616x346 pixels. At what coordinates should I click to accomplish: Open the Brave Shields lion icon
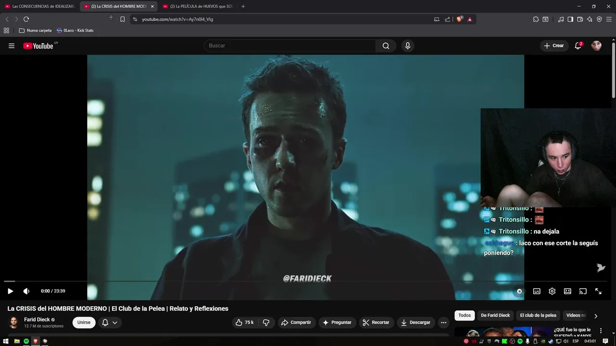click(x=460, y=19)
